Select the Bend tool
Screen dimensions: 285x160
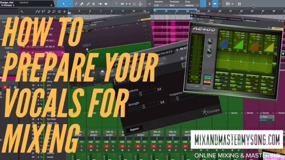coord(100,4)
